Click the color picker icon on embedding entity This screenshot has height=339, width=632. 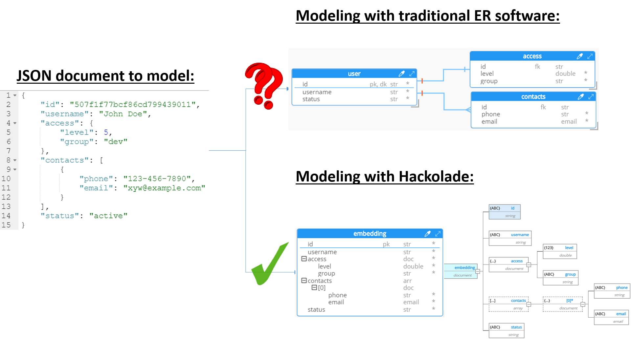click(427, 233)
